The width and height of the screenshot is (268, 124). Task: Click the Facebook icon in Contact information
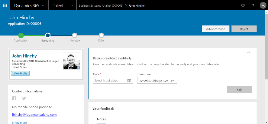14,98
